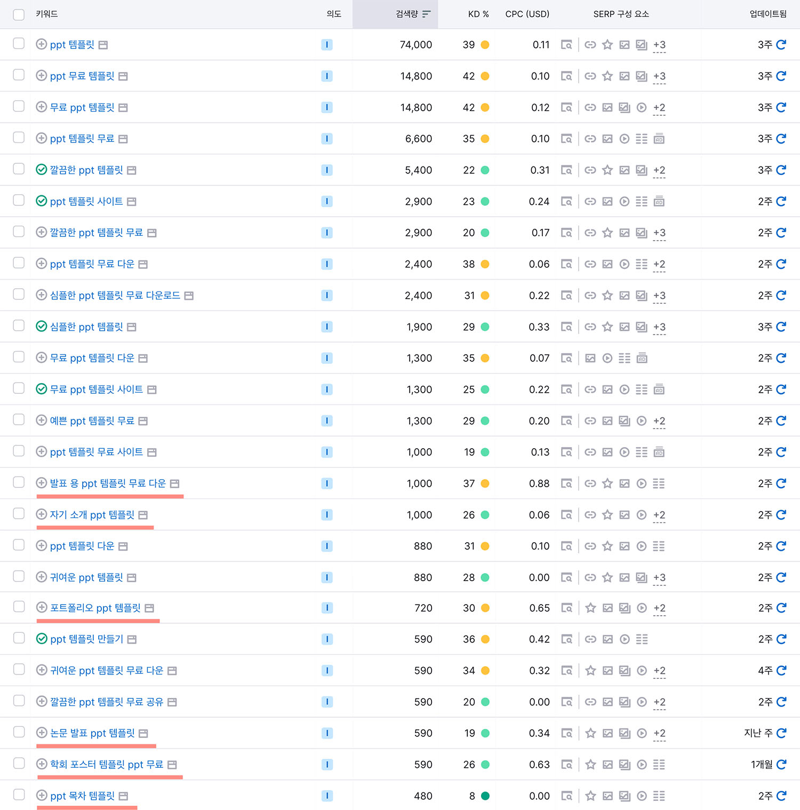Expand +3 SERP features for ppt 템플릿
The height and width of the screenshot is (810, 800).
(x=659, y=45)
